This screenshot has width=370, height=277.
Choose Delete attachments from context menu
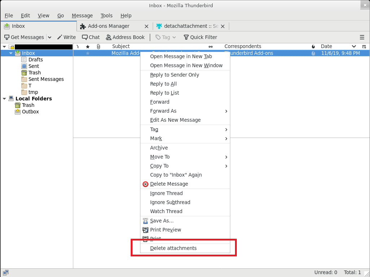coord(185,248)
